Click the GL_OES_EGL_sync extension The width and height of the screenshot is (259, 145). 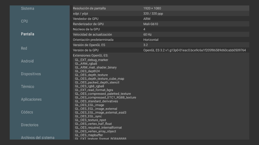(88, 116)
